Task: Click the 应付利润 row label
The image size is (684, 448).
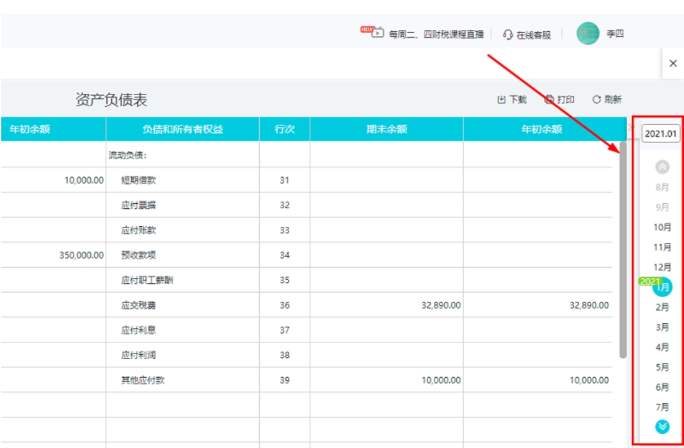Action: coord(138,355)
